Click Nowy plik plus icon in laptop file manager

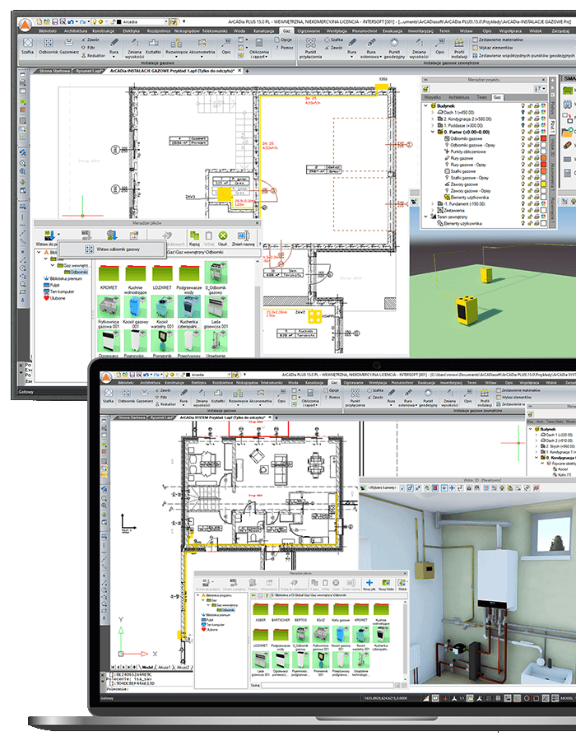click(x=369, y=585)
